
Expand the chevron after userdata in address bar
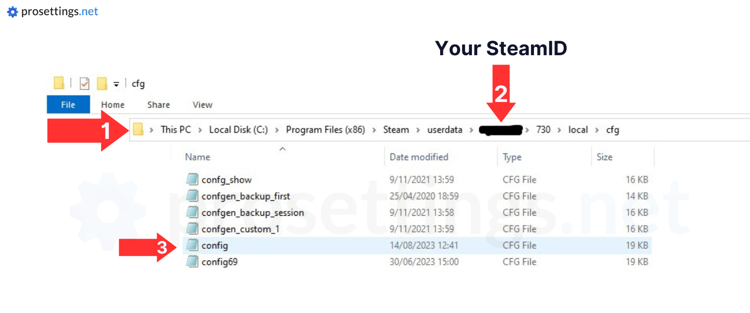(x=471, y=130)
